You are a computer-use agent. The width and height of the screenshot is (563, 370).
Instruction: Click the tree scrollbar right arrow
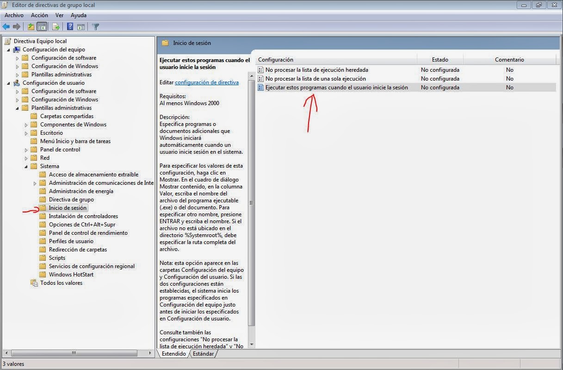coord(150,353)
